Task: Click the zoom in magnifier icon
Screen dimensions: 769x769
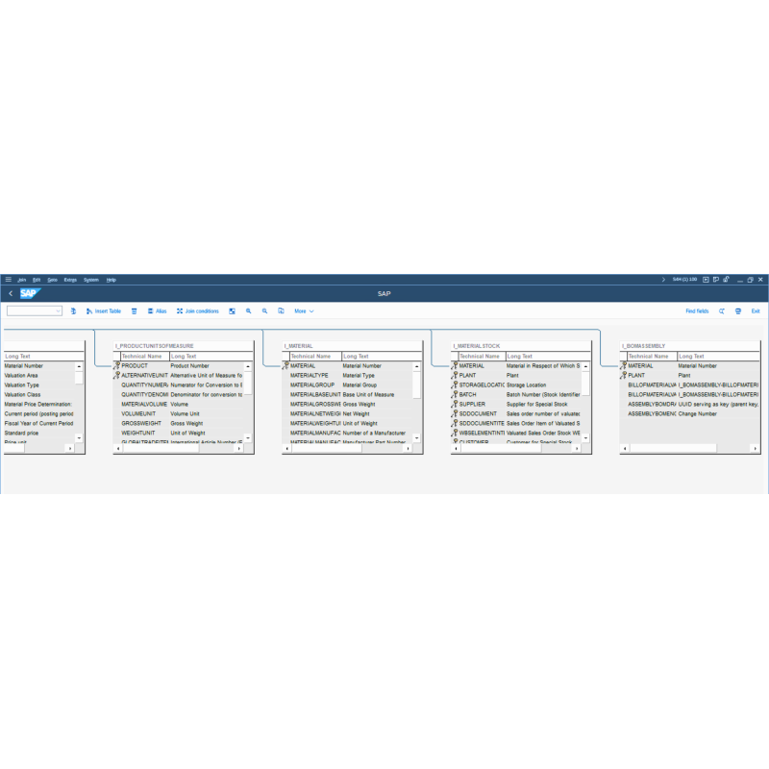Action: pyautogui.click(x=248, y=310)
